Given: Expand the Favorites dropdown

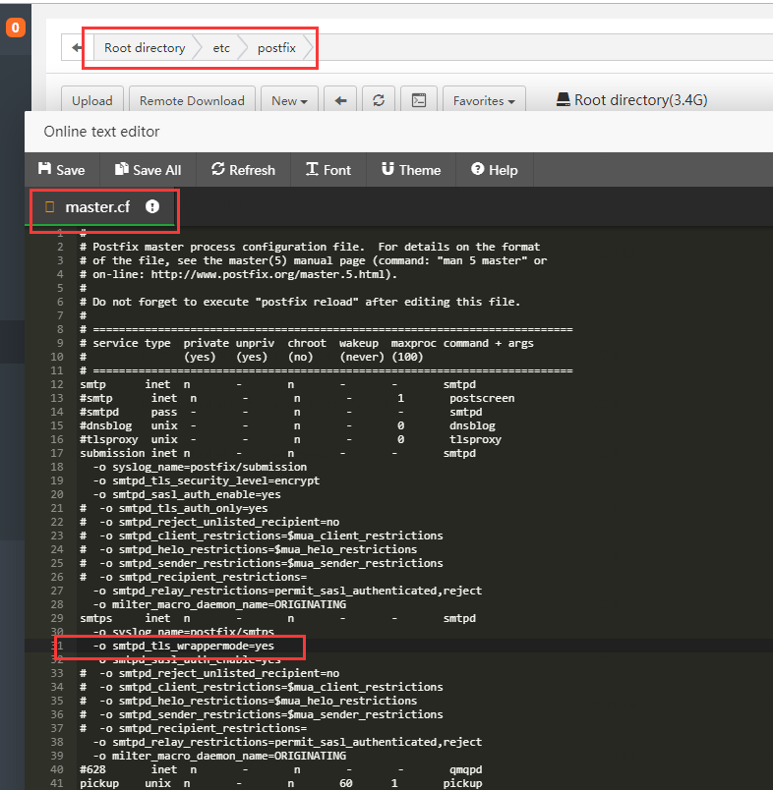Looking at the screenshot, I should (484, 100).
